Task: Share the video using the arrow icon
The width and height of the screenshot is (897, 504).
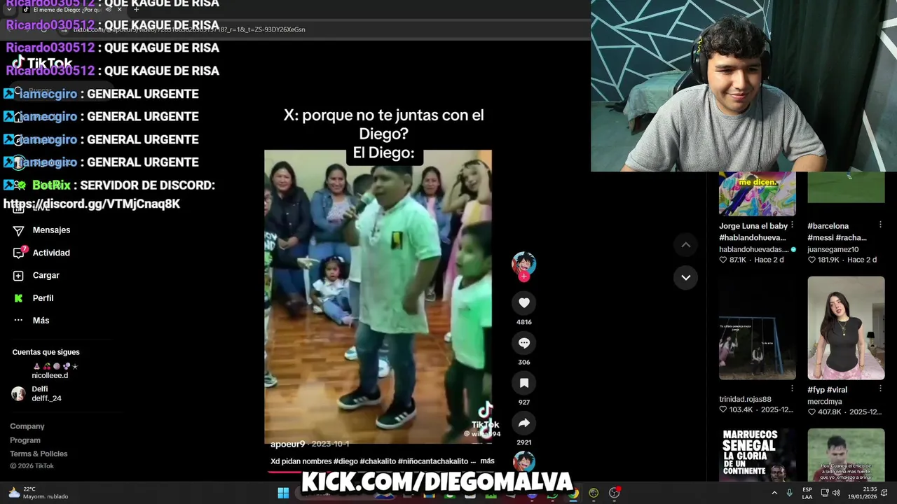Action: [523, 423]
